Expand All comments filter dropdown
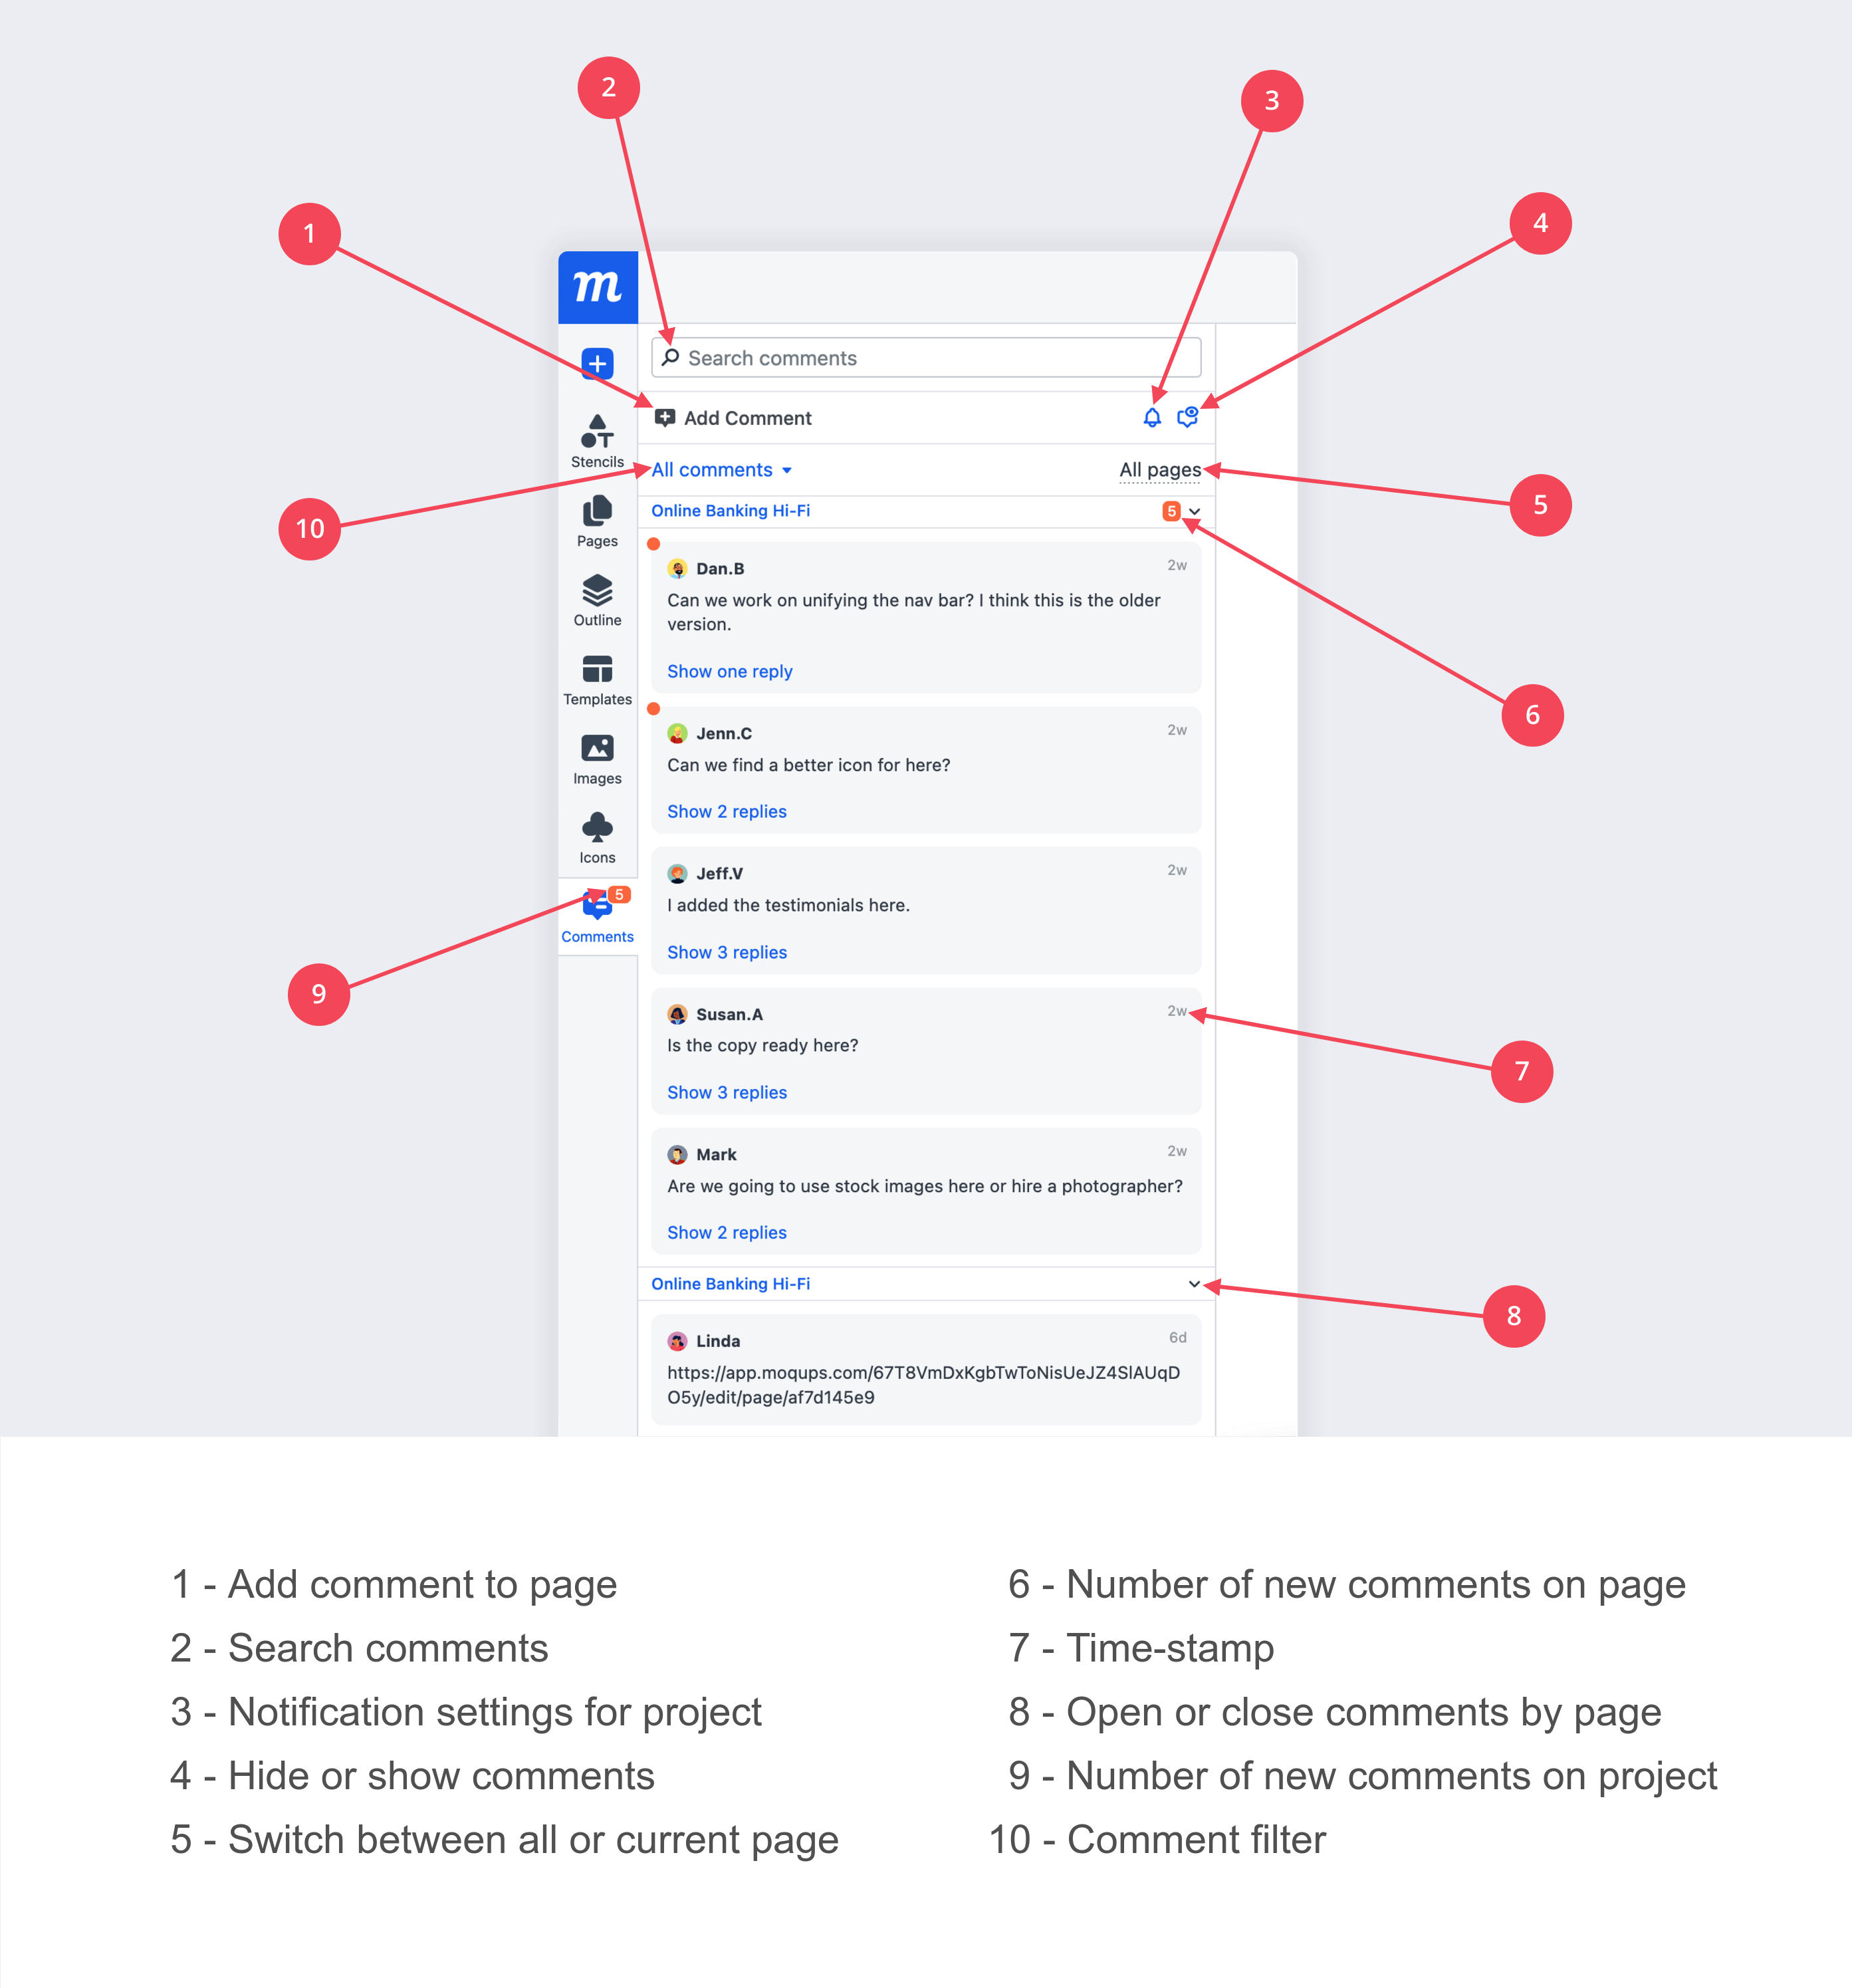 [x=724, y=468]
